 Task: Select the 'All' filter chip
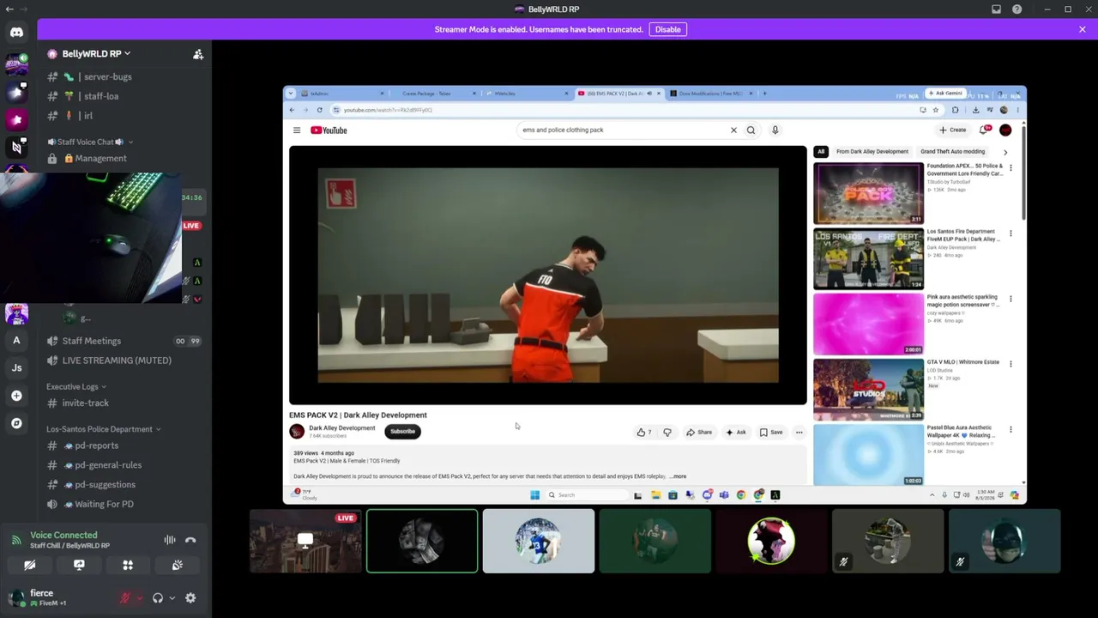(821, 152)
